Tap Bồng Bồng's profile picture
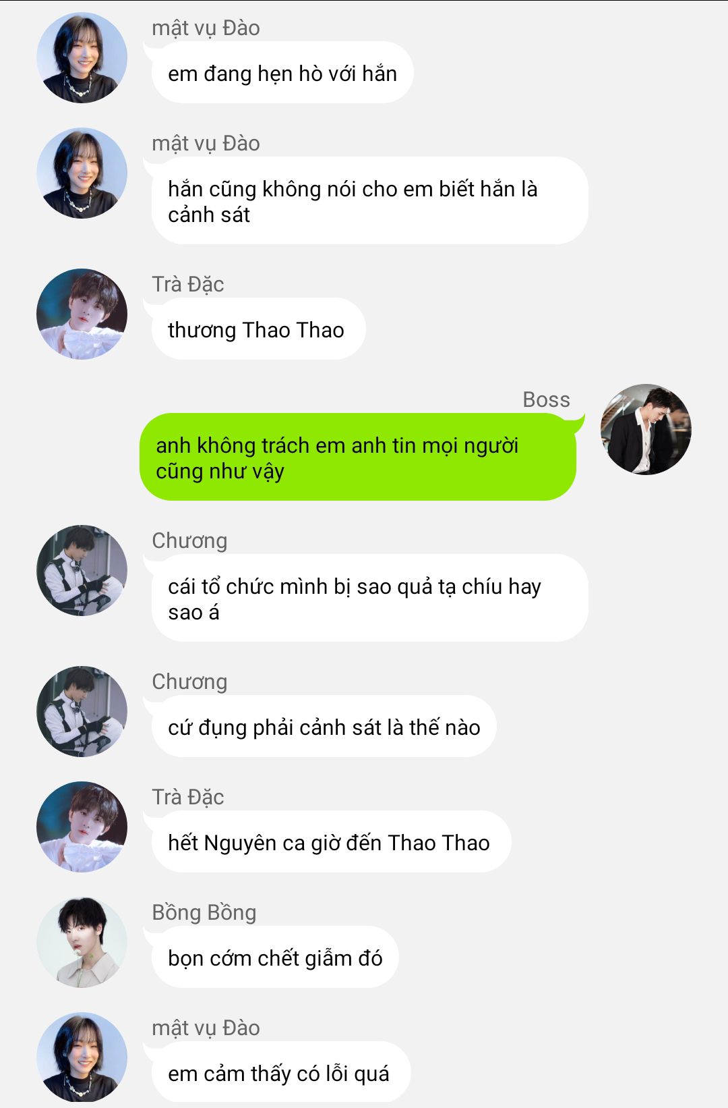The image size is (728, 1108). tap(82, 943)
